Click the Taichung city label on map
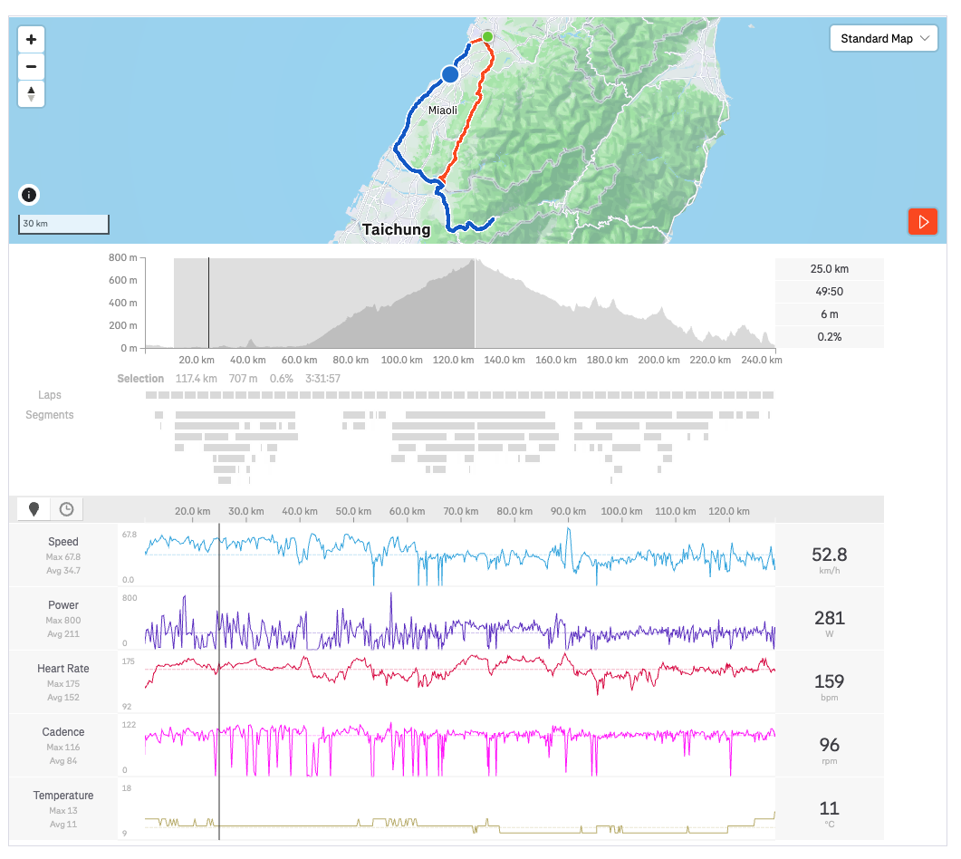This screenshot has width=961, height=859. tap(396, 230)
